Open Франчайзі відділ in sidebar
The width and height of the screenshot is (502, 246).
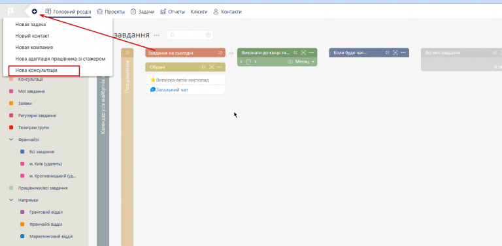coord(46,224)
